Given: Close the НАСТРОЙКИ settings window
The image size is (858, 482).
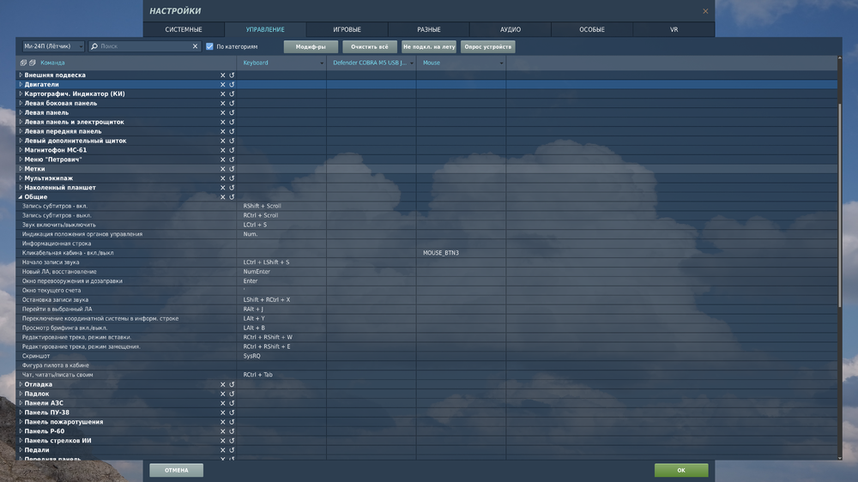Looking at the screenshot, I should pyautogui.click(x=705, y=11).
